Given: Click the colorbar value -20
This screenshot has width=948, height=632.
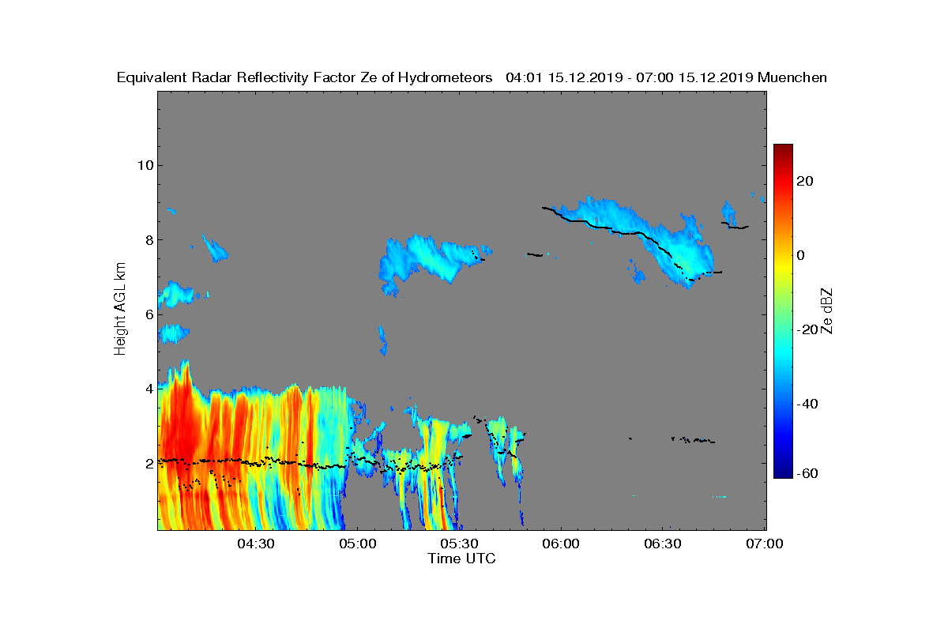Looking at the screenshot, I should click(808, 330).
